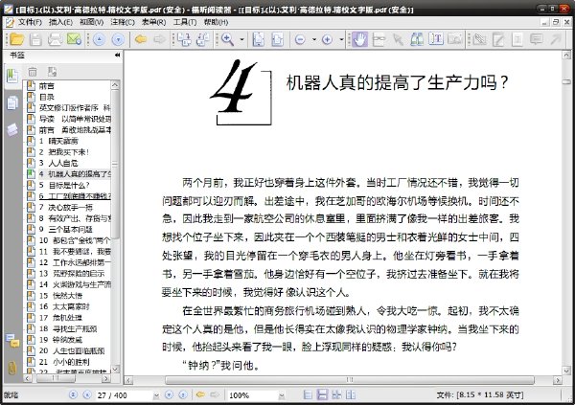
Task: Click the round minus zoom out button
Action: (x=300, y=39)
